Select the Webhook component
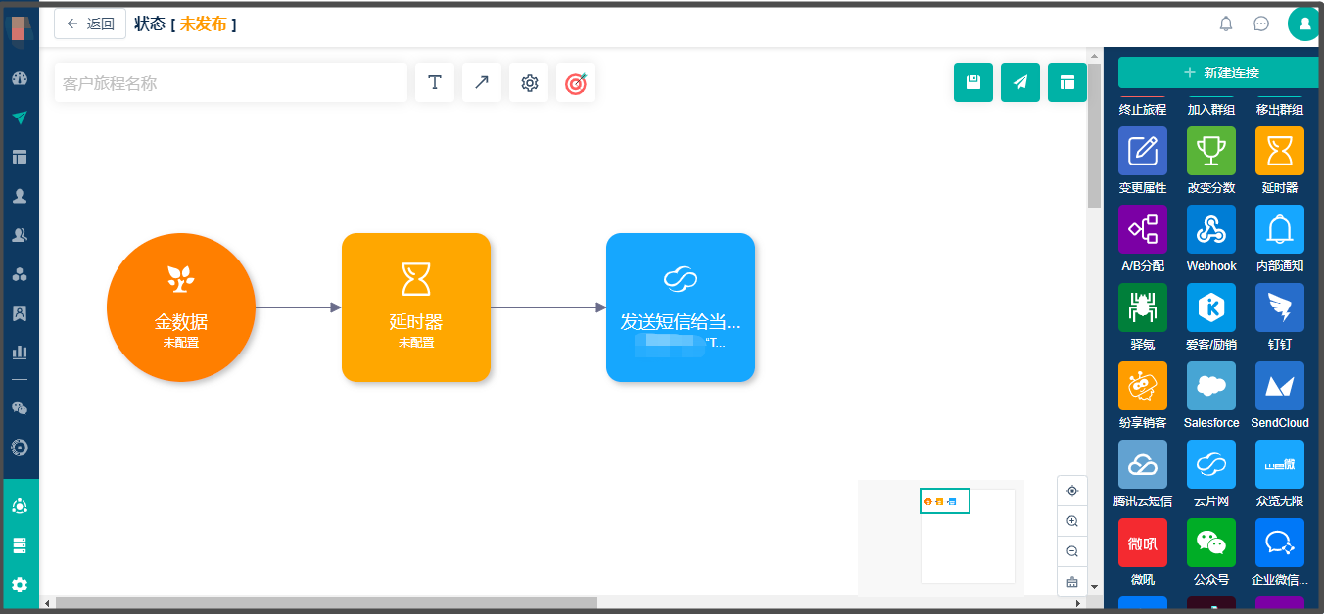This screenshot has height=614, width=1324. point(1211,229)
